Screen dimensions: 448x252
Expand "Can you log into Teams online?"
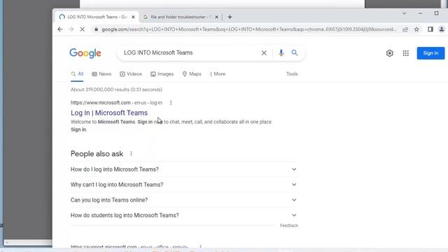pyautogui.click(x=183, y=200)
